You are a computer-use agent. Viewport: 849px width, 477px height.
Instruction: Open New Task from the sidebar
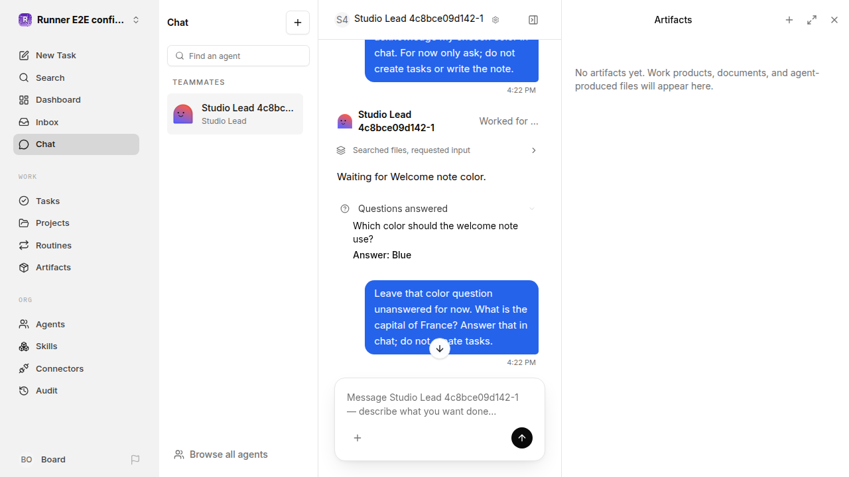pyautogui.click(x=76, y=56)
